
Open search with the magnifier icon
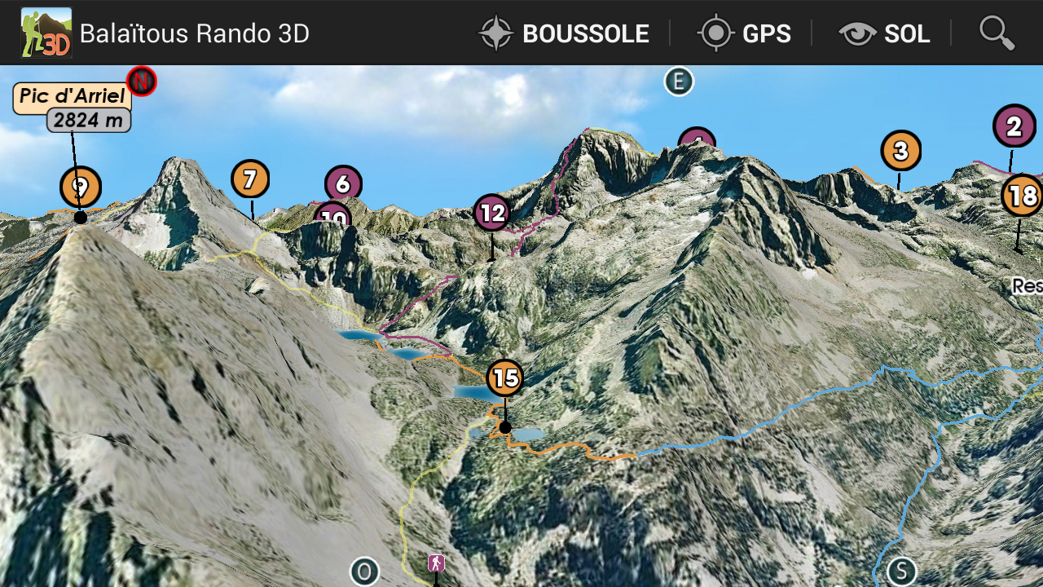pos(997,33)
